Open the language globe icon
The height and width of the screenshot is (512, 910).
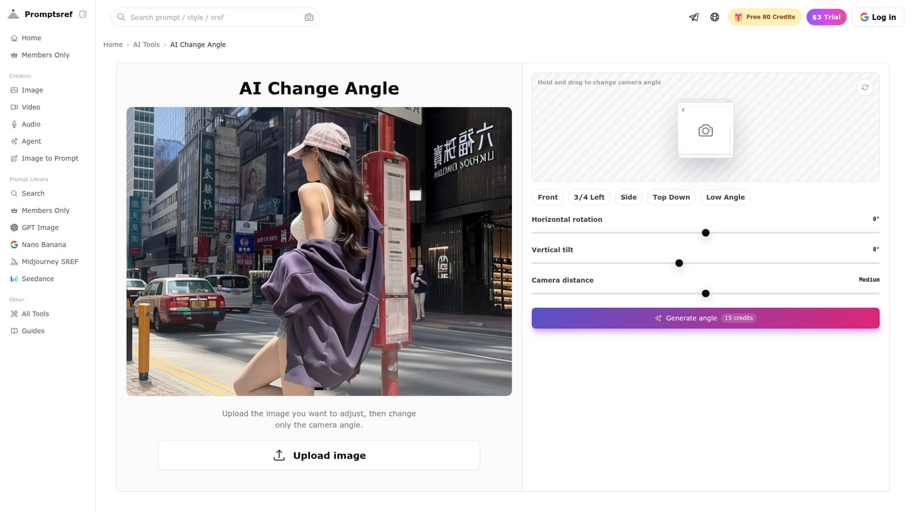[x=715, y=17]
